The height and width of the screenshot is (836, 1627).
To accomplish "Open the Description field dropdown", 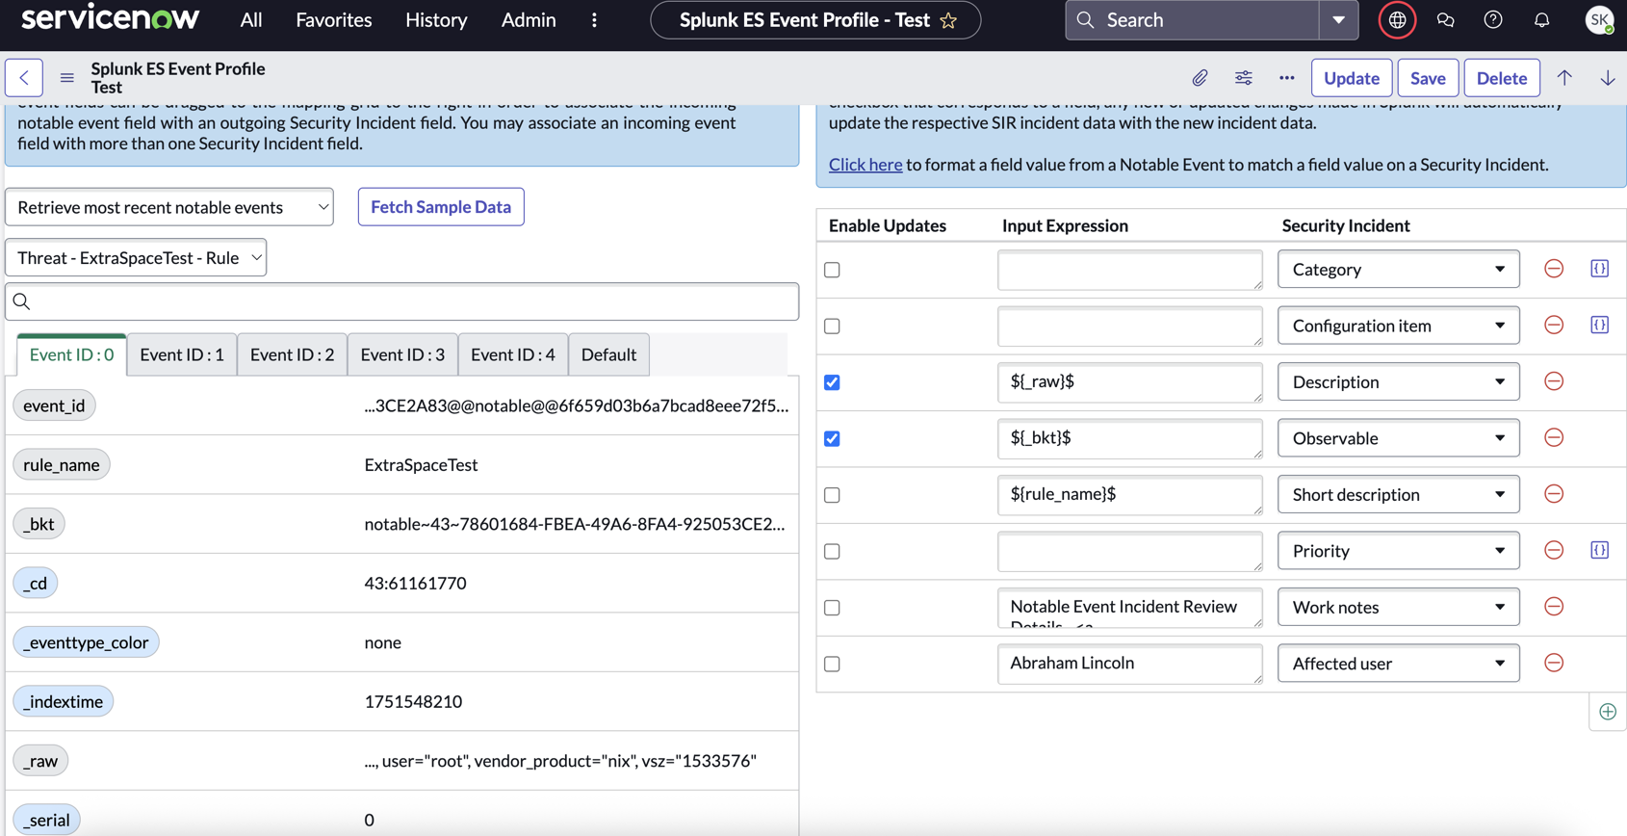I will pyautogui.click(x=1398, y=382).
